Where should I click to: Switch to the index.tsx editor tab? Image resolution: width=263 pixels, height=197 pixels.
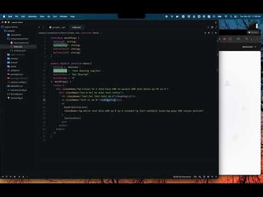click(77, 27)
